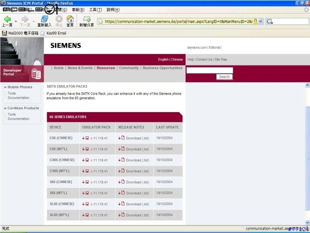
Task: Reload the page using the refresh icon
Action: click(45, 19)
